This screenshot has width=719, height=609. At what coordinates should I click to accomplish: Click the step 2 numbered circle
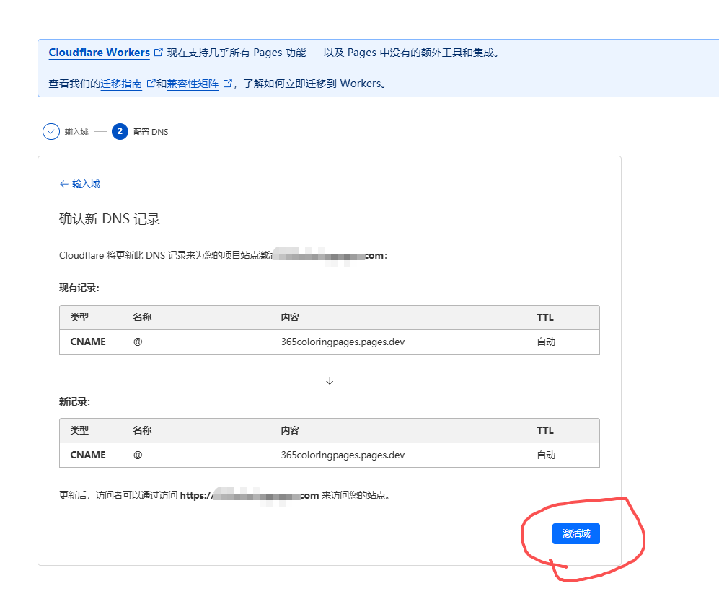[120, 132]
